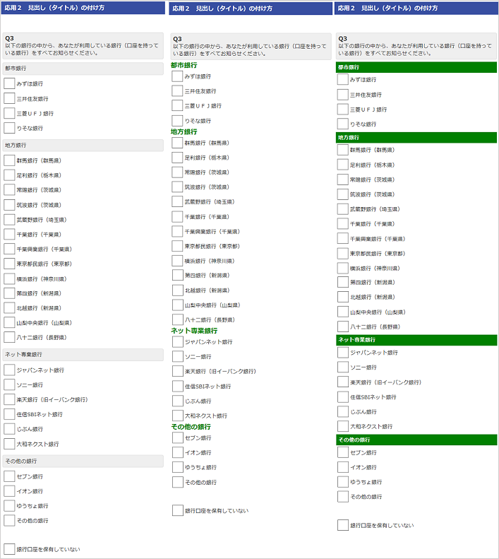This screenshot has width=499, height=559.
Task: Click the gray ネット専業銀行 section heading
Action: pyautogui.click(x=83, y=355)
